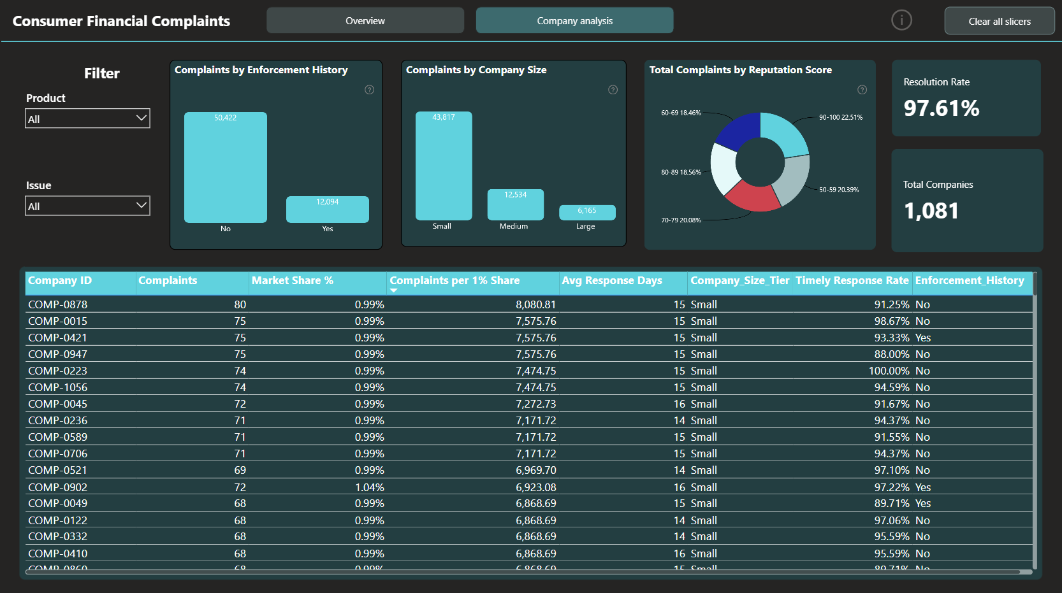Select company row COMP-0589

tap(529, 437)
